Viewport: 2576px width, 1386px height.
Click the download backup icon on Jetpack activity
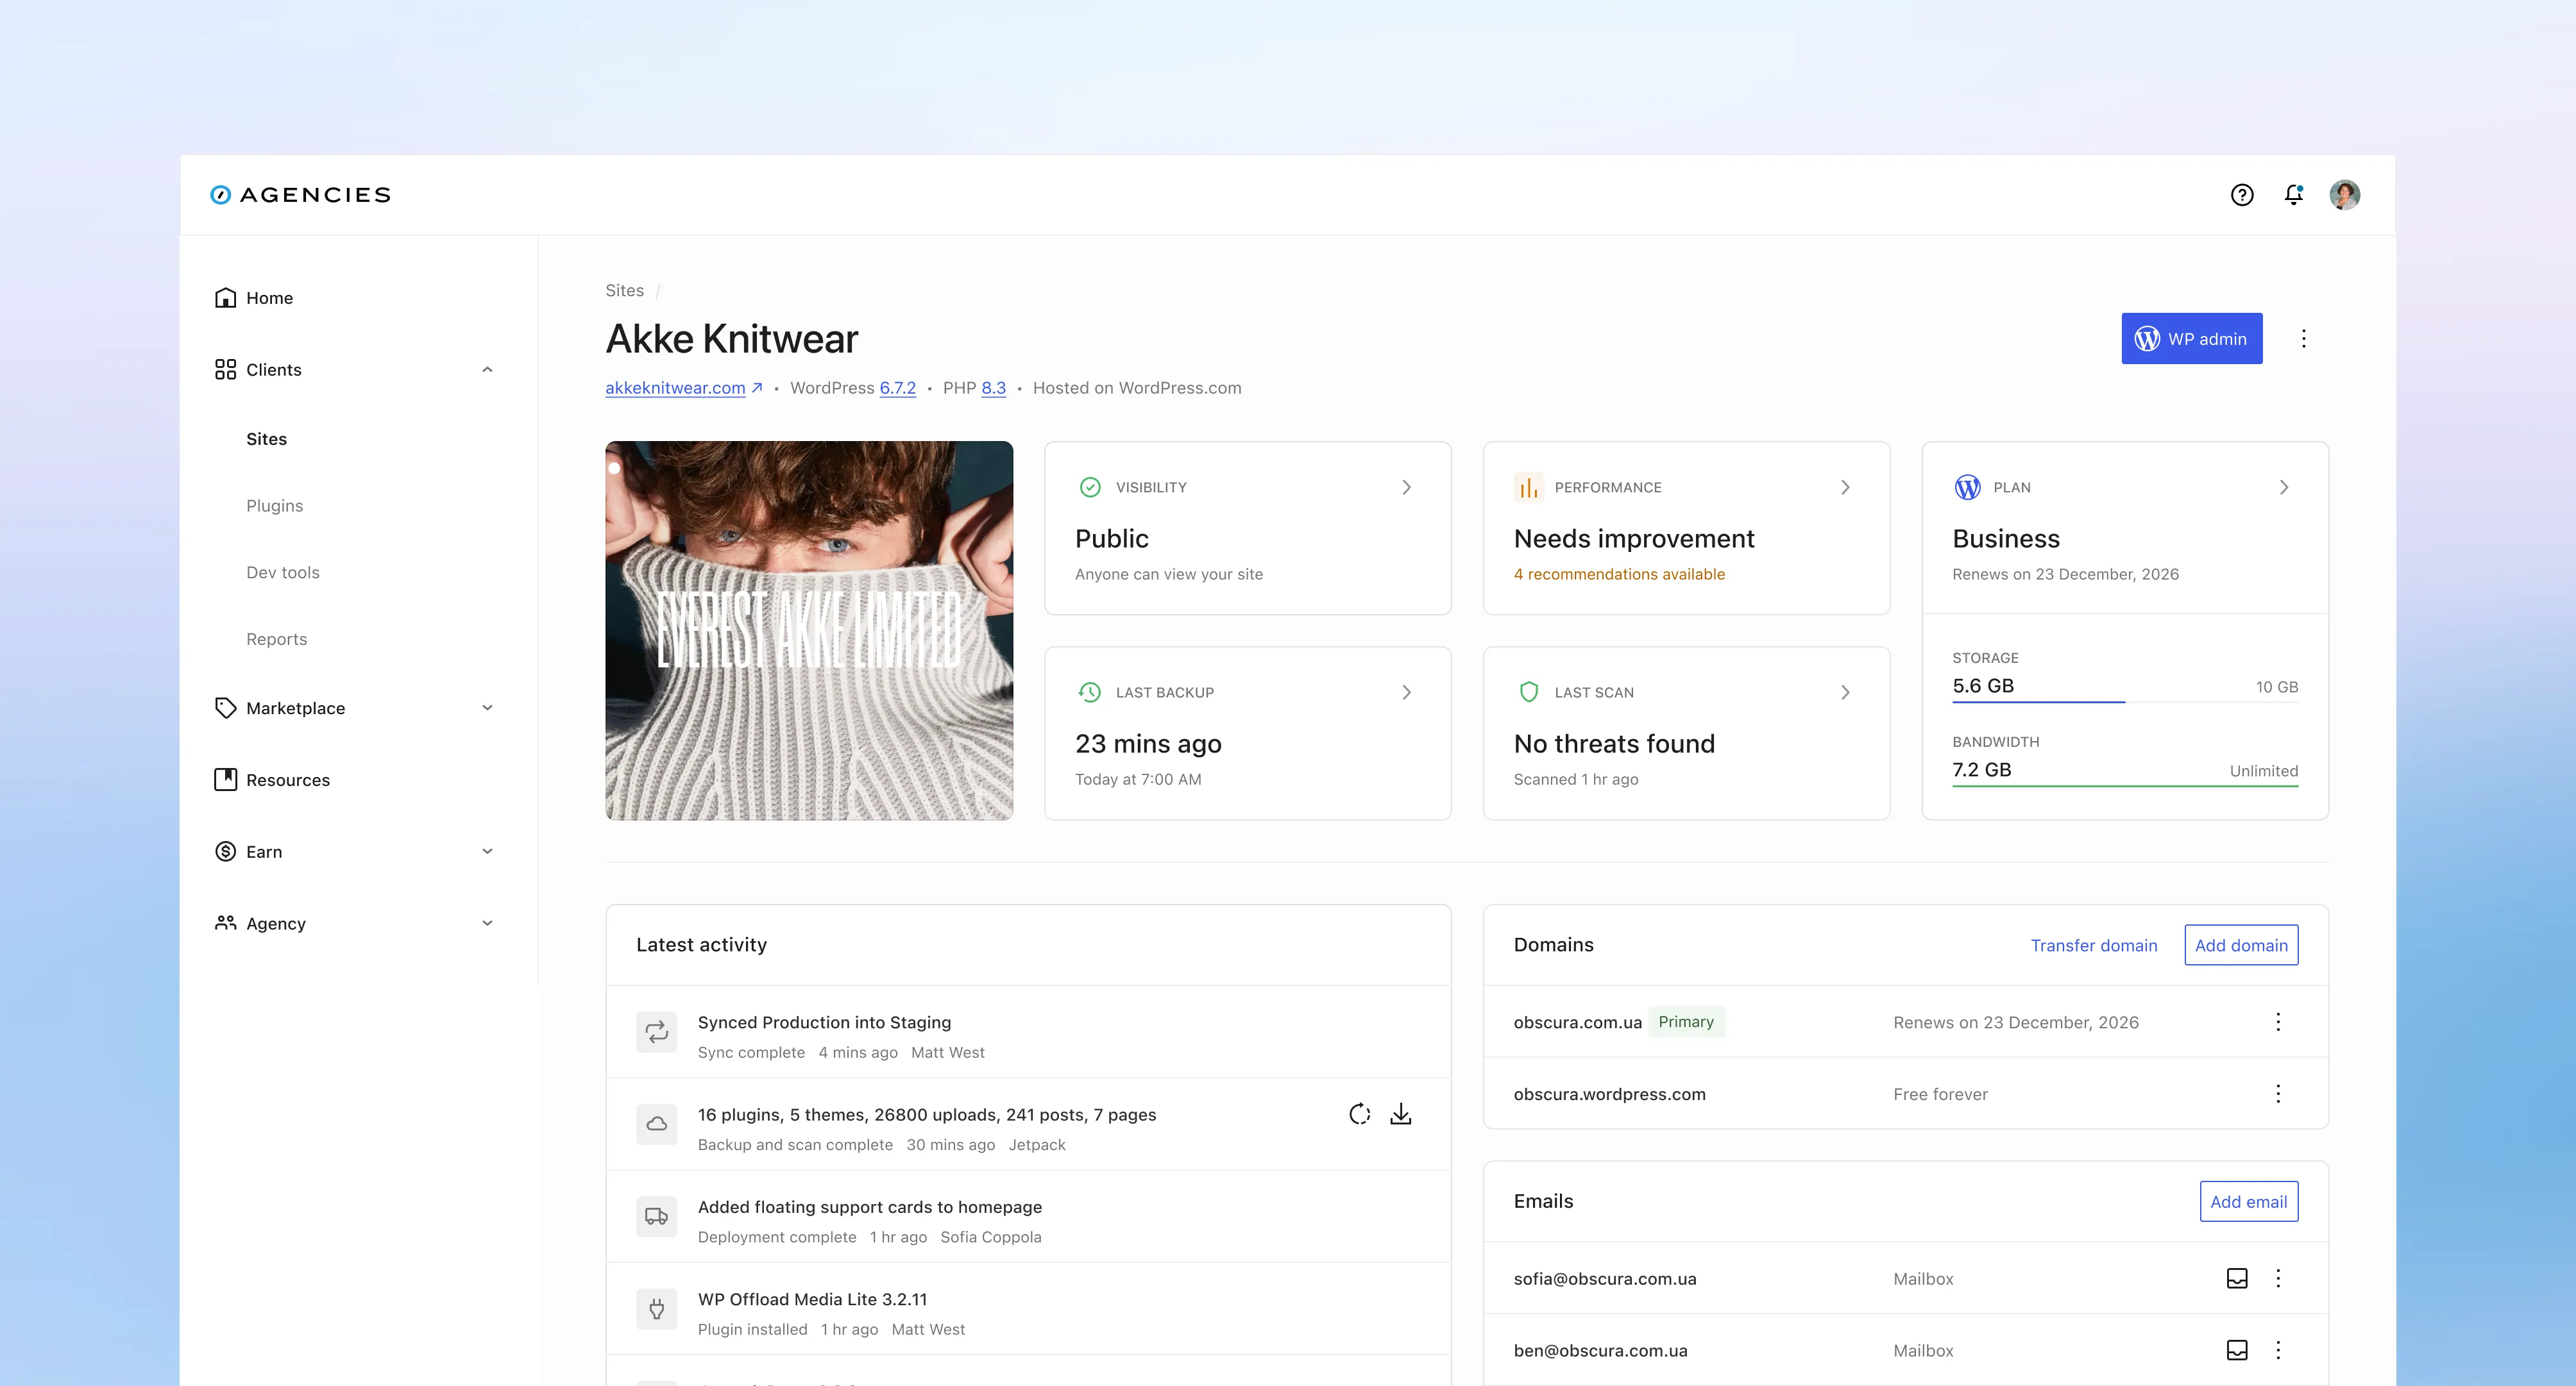pyautogui.click(x=1401, y=1113)
